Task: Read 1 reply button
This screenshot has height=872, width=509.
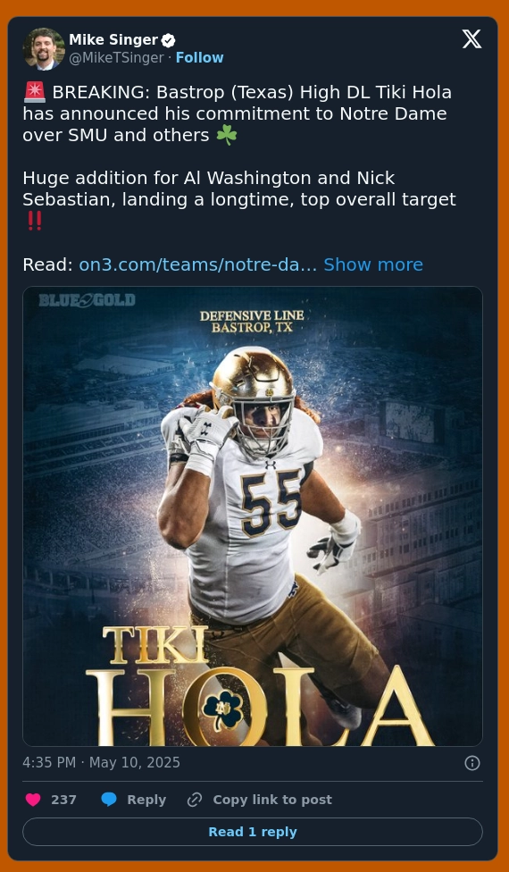Action: point(253,832)
